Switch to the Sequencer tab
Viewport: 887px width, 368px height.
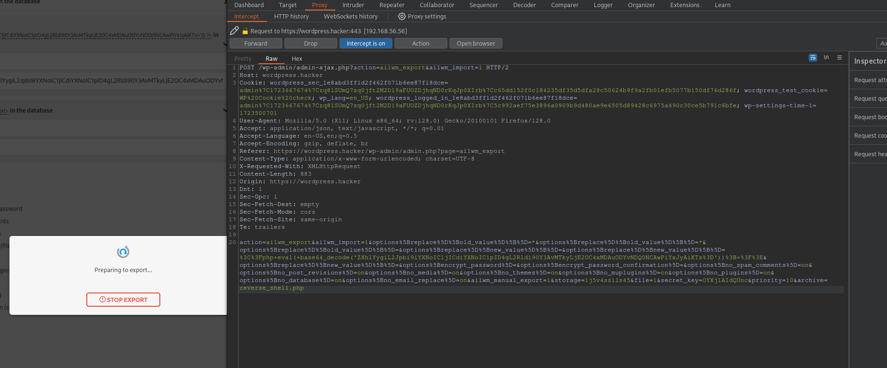(484, 5)
